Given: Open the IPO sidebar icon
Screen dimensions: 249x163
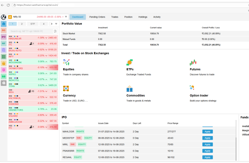Looking at the screenshot, I should pos(4,37).
